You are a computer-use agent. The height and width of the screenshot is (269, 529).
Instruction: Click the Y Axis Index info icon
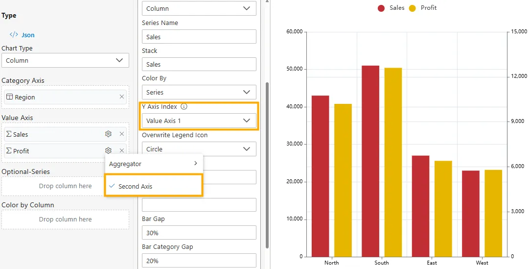point(184,106)
